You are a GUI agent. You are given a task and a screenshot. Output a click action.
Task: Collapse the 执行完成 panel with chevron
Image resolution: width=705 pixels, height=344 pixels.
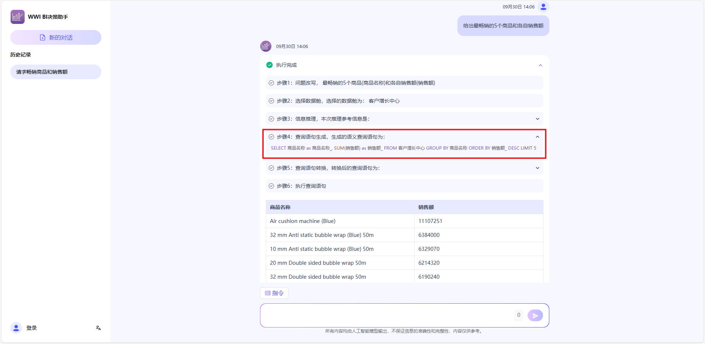tap(540, 65)
